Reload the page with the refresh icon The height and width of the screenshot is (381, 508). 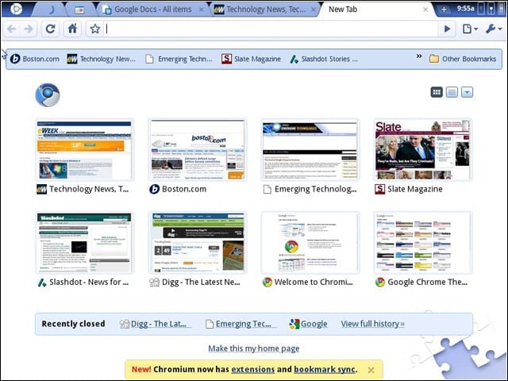(50, 29)
